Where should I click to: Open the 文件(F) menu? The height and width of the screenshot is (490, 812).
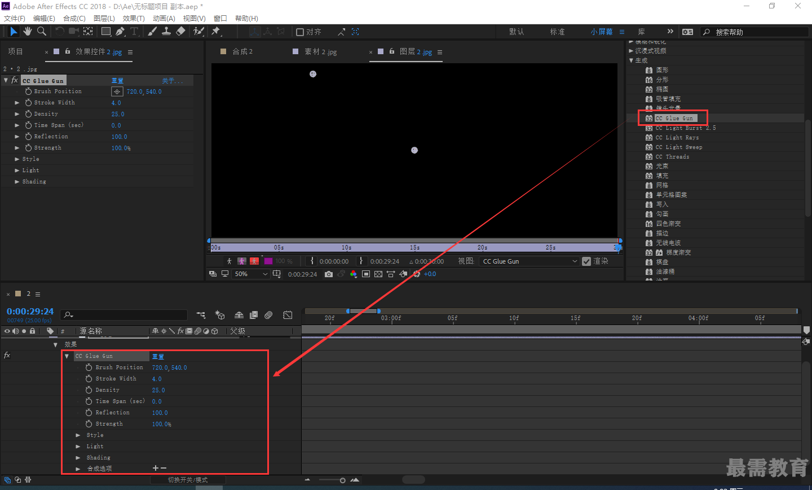pos(15,18)
